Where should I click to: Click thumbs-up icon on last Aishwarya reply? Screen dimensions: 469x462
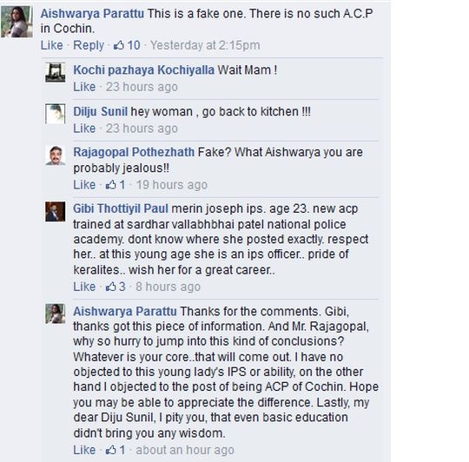[x=110, y=450]
